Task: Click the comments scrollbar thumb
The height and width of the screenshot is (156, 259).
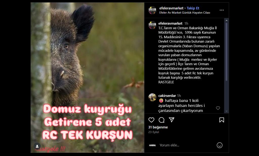Action: coord(226,52)
